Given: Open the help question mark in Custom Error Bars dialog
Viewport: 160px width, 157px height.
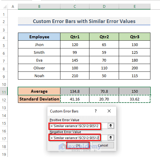Looking at the screenshot, I should click(x=96, y=111).
